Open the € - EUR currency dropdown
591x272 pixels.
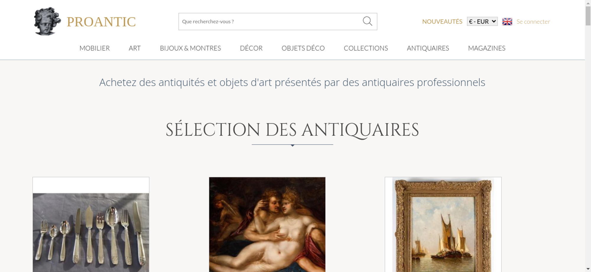click(x=482, y=22)
